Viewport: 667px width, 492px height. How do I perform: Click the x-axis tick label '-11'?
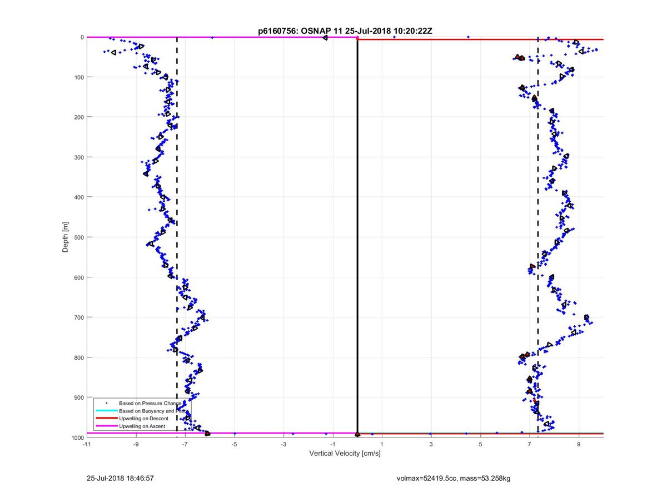pyautogui.click(x=86, y=444)
